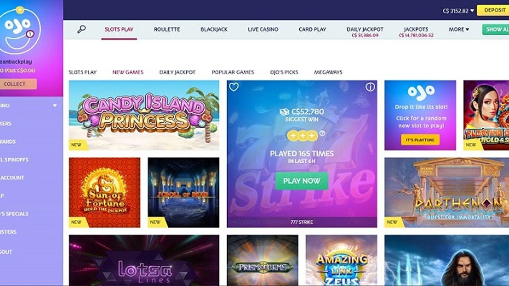Open the DAILY JACKPOT navigation item
The height and width of the screenshot is (286, 509).
[365, 32]
